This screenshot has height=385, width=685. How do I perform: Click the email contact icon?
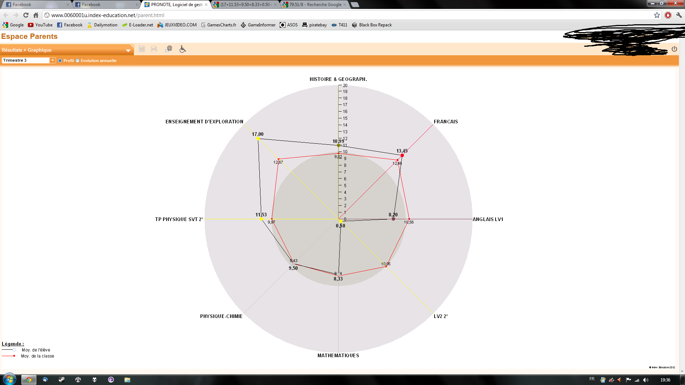(x=169, y=49)
